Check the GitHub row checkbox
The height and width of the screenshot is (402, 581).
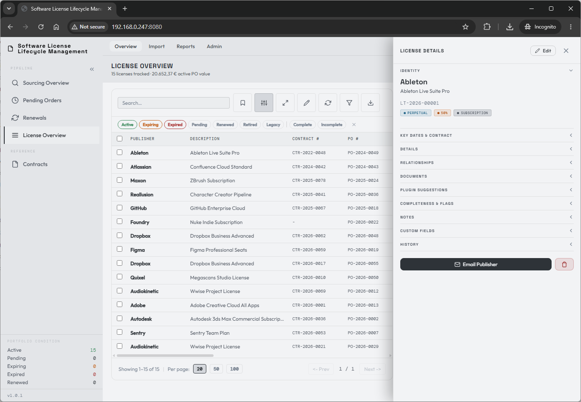(120, 208)
